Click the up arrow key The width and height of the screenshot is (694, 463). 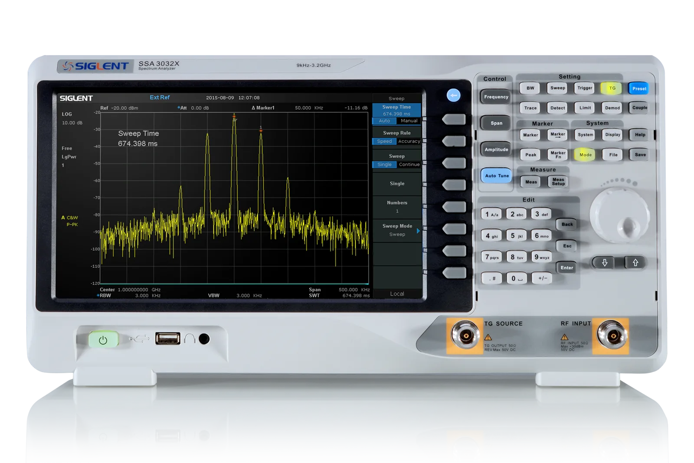pyautogui.click(x=635, y=262)
